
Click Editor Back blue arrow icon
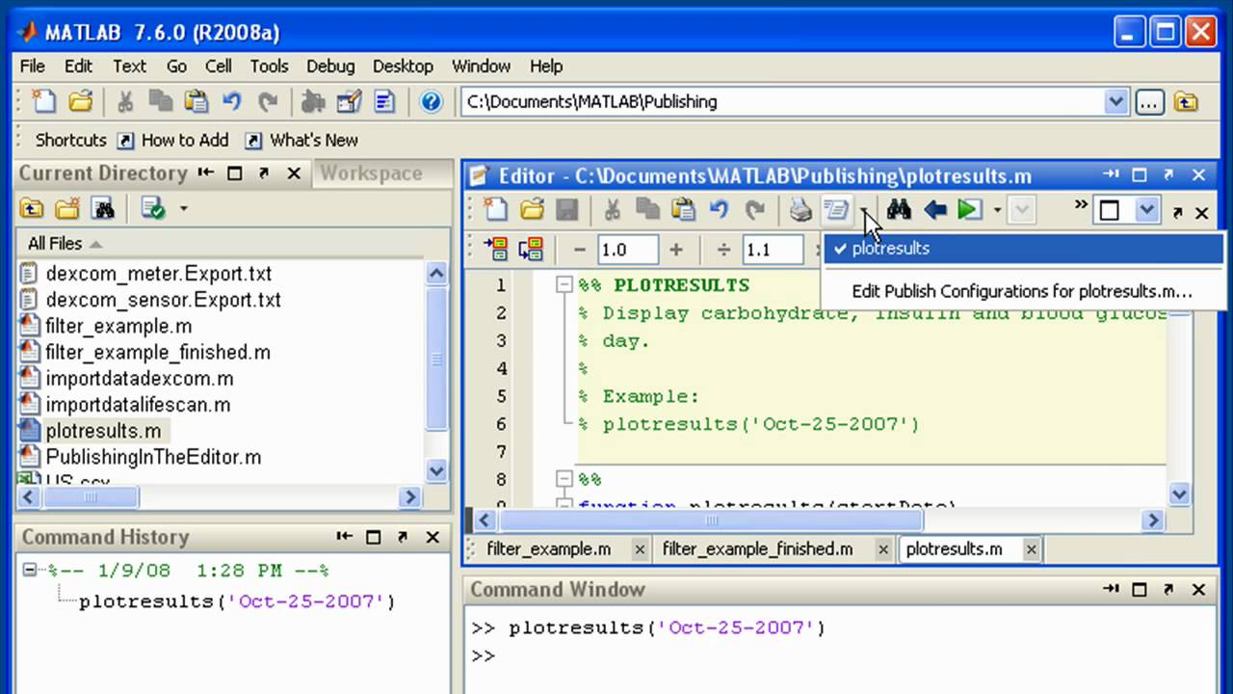[934, 209]
